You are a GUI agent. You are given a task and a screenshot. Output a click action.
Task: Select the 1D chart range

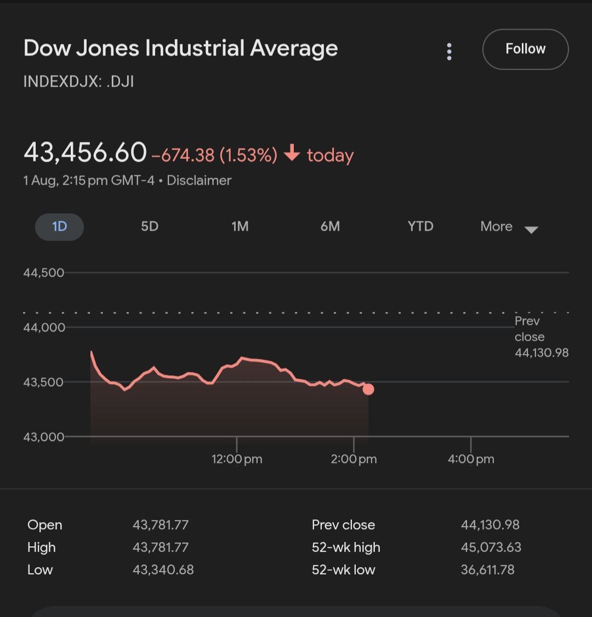pos(59,226)
